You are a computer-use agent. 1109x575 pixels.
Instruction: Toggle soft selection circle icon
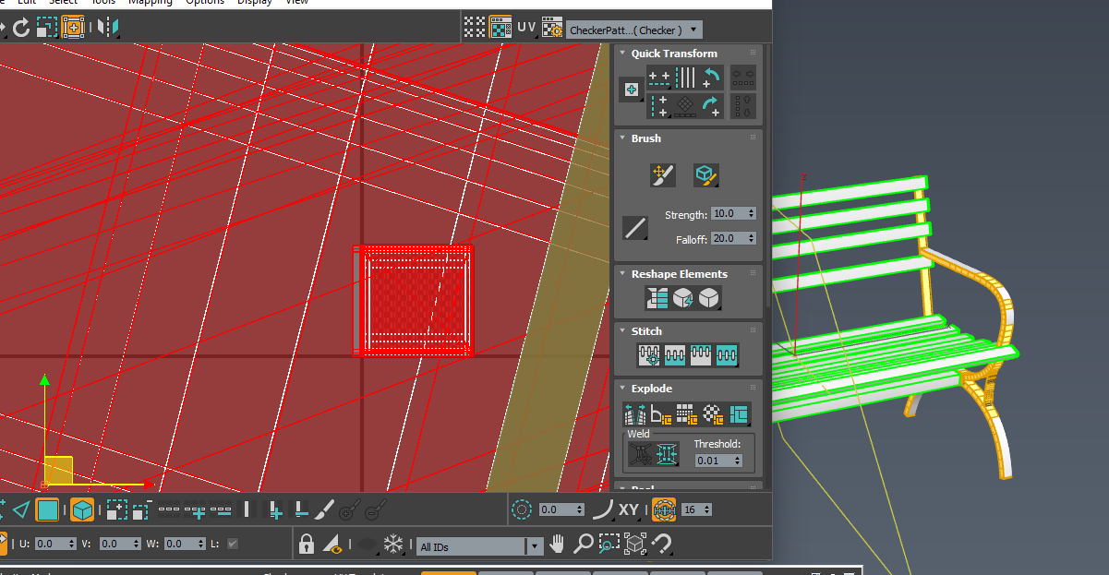click(x=522, y=509)
